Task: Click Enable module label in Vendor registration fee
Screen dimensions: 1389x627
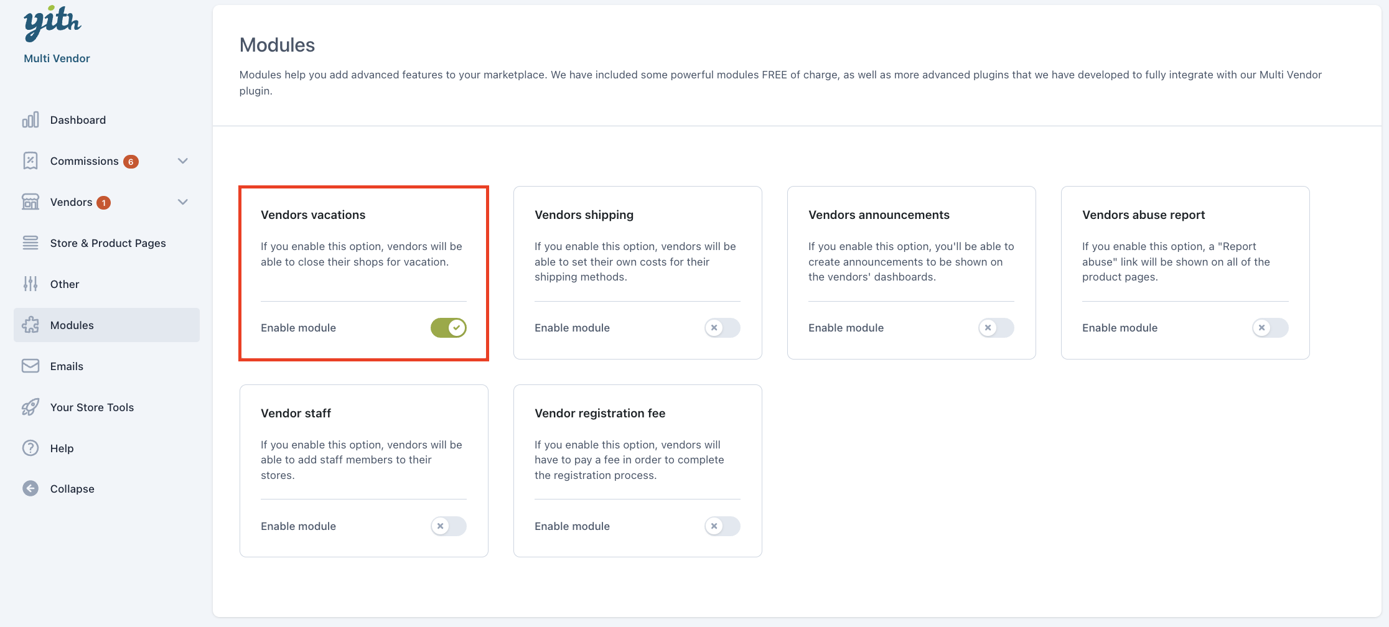Action: click(x=572, y=526)
